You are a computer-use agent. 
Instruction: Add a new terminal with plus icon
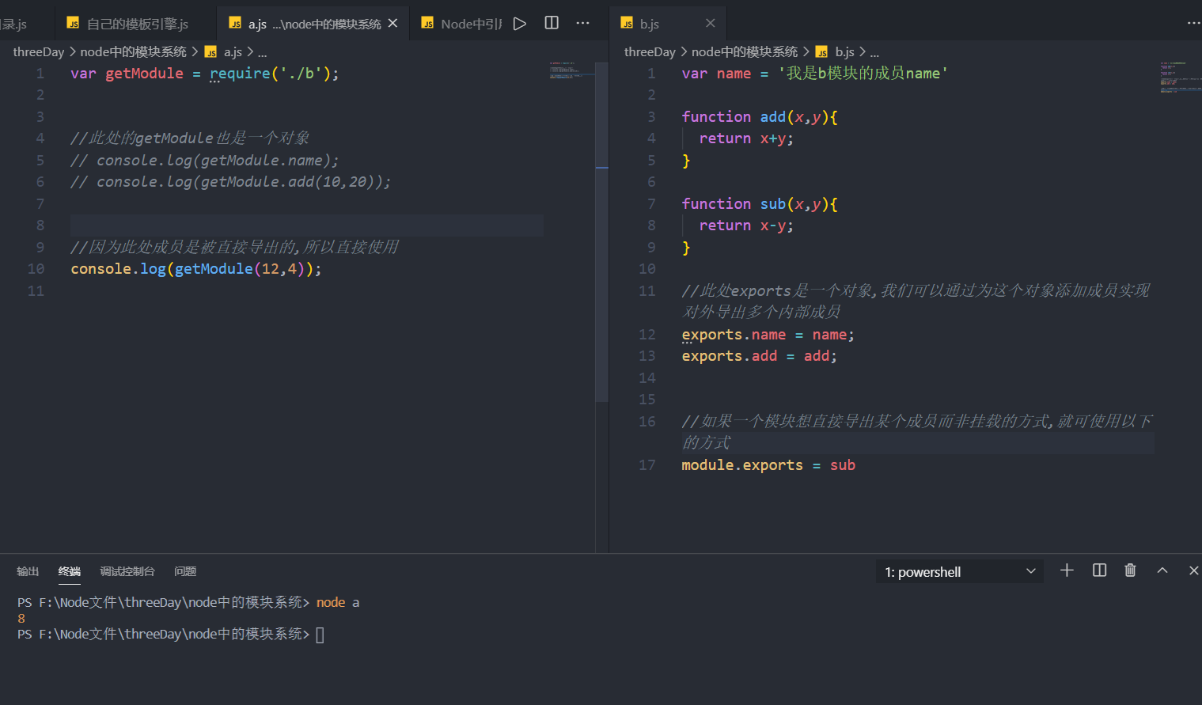(x=1067, y=570)
